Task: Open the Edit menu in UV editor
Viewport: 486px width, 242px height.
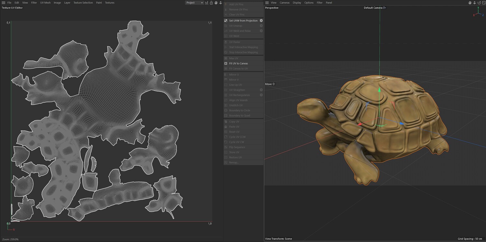Action: [17, 3]
